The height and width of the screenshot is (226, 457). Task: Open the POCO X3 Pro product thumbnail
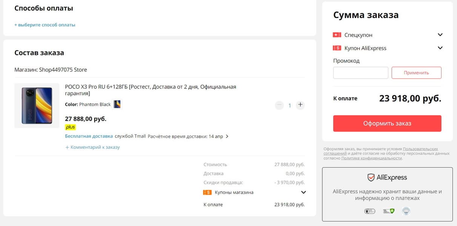(37, 105)
